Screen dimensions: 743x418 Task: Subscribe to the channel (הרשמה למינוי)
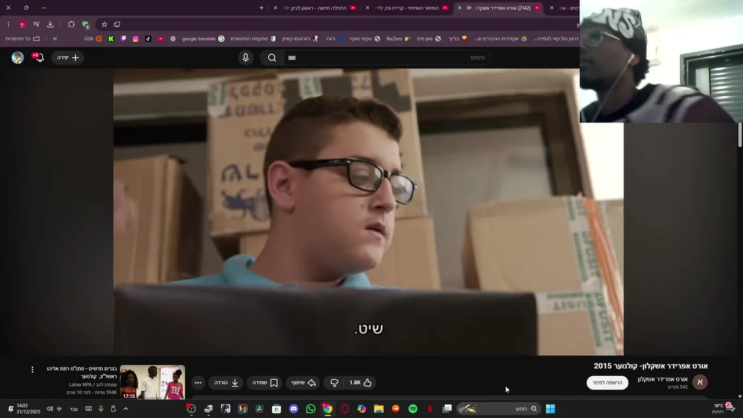[608, 383]
